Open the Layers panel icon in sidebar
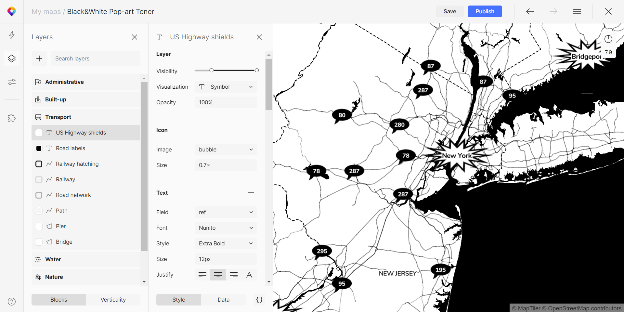Viewport: 624px width, 312px height. click(x=12, y=58)
